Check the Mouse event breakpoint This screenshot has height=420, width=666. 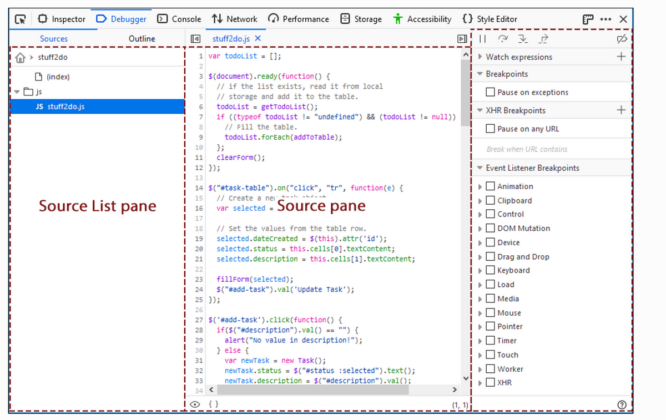tap(491, 312)
